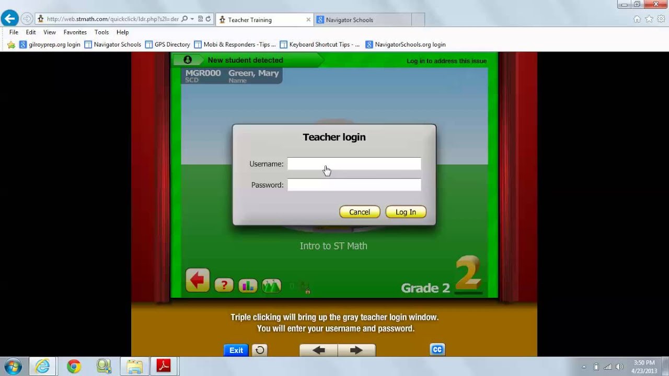
Task: Click the battery icon in system tray
Action: tap(596, 367)
